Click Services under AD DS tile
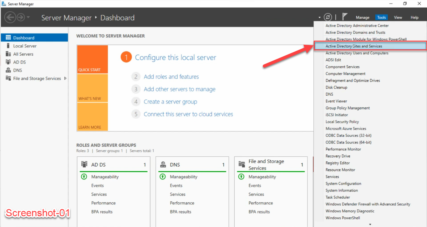Viewport: 427px width, 227px height. [x=99, y=194]
